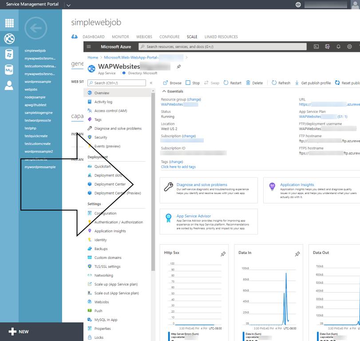
Task: Open the apps grid icon at top left
Action: [9, 23]
